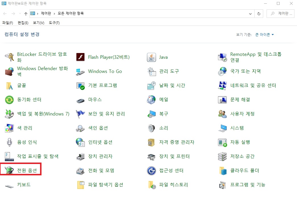Click the 국가 또는 지역 globe icon
The width and height of the screenshot is (297, 223).
click(222, 71)
